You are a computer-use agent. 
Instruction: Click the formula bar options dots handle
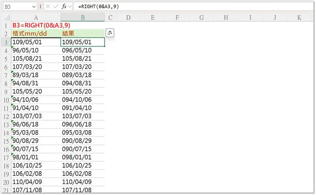[41, 7]
